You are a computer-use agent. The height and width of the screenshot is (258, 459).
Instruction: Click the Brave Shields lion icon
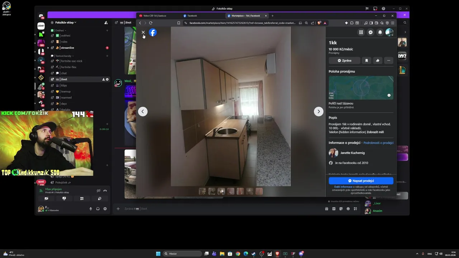(x=319, y=23)
